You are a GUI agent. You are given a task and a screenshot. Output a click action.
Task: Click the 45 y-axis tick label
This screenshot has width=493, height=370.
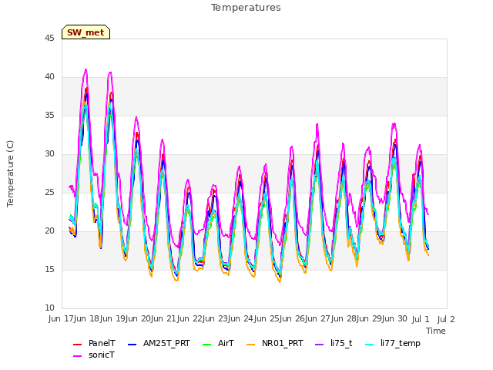click(x=49, y=39)
